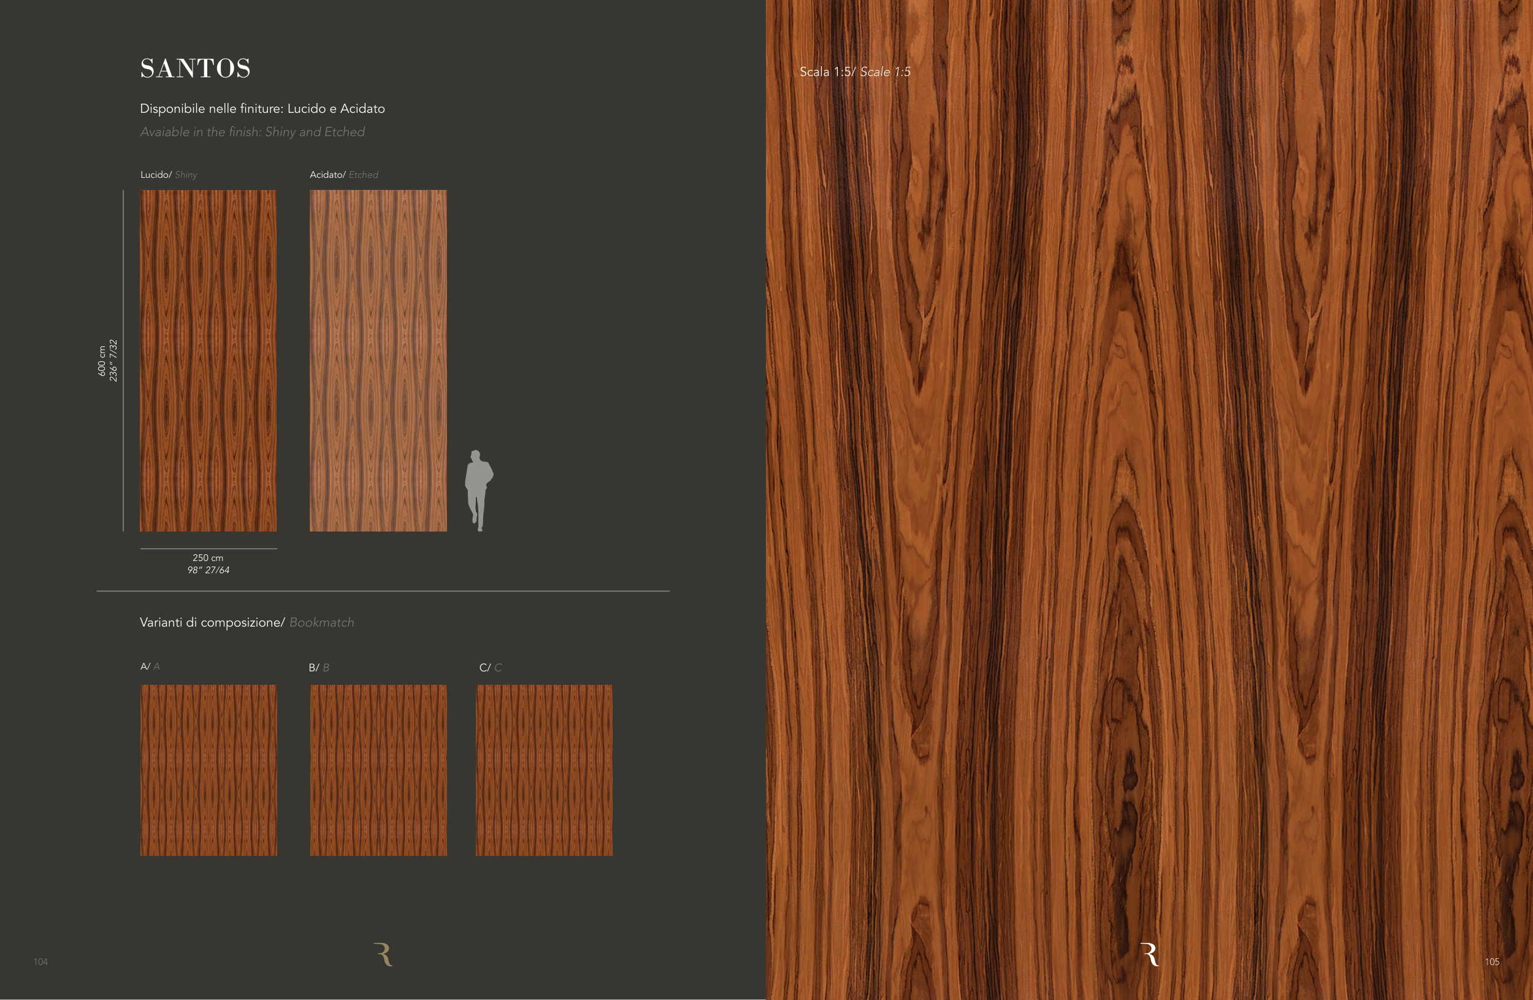
Task: Select bookmatch variant B thumbnail
Action: click(x=378, y=770)
